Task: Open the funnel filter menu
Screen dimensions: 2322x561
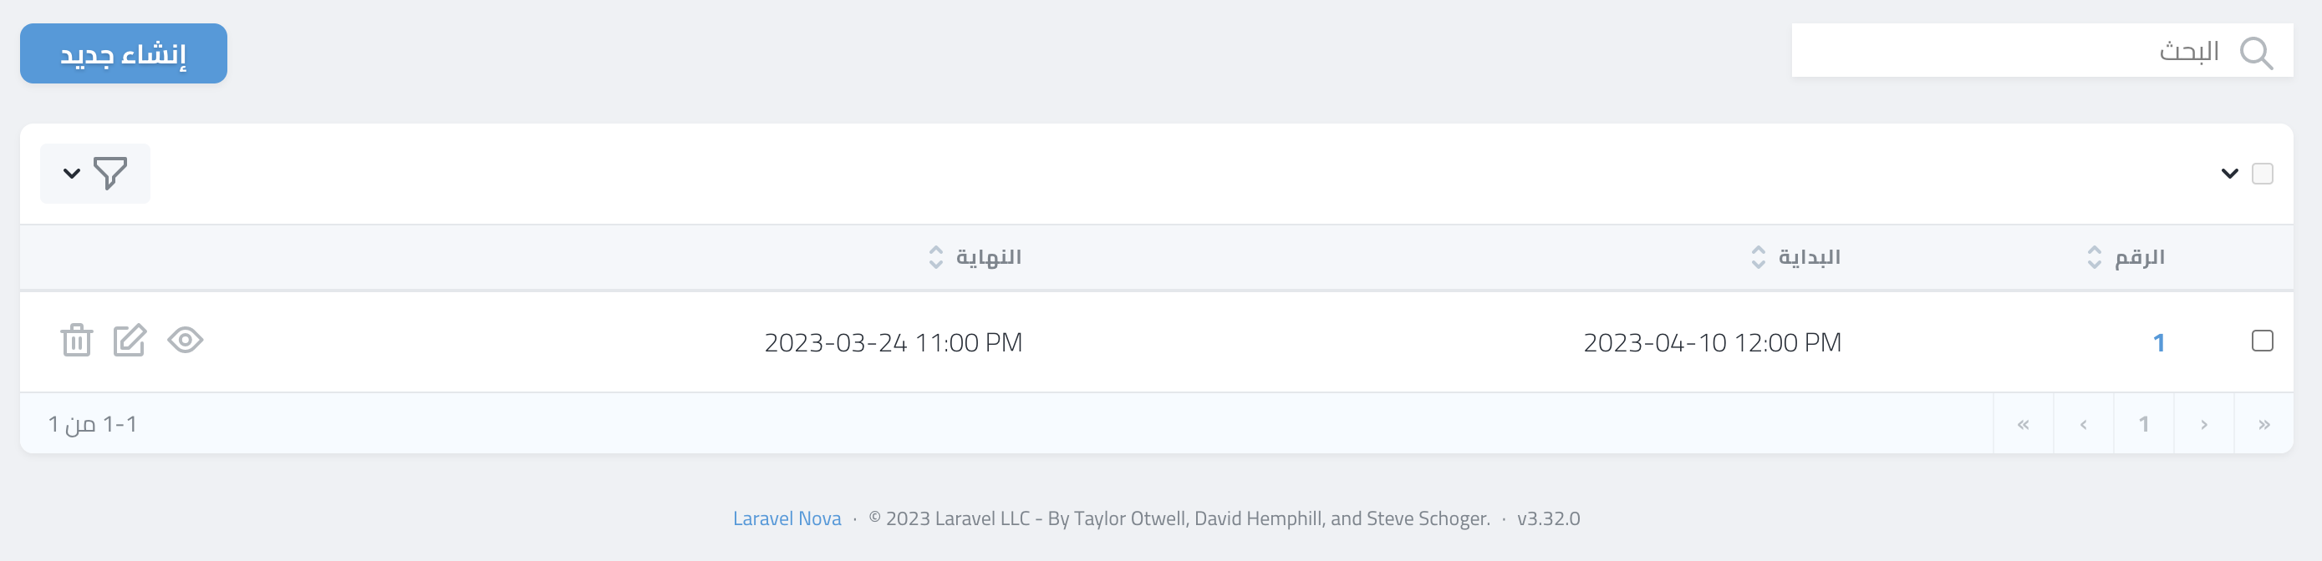Action: 95,173
